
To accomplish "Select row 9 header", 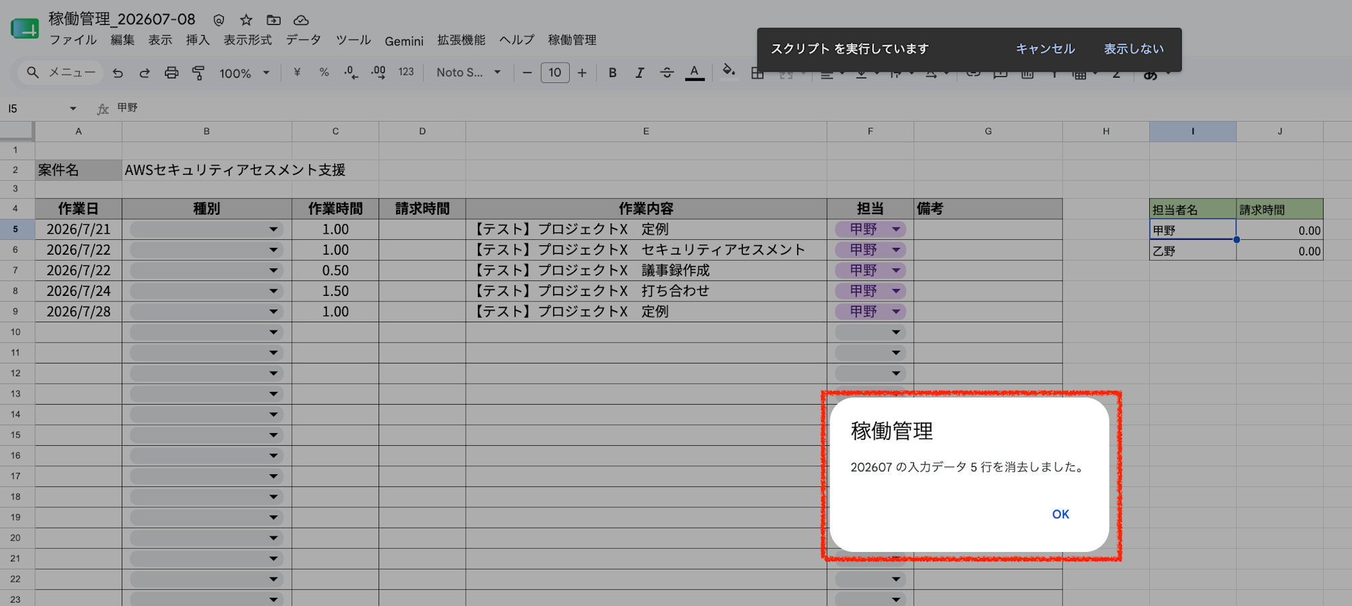I will tap(16, 311).
